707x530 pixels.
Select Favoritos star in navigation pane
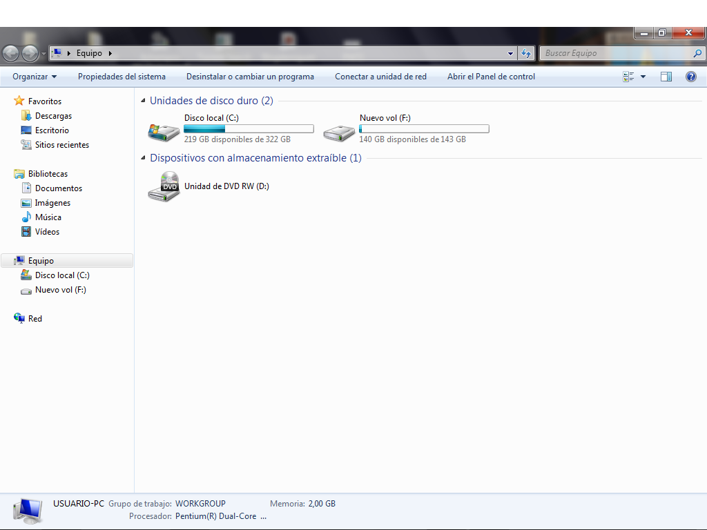[x=19, y=101]
